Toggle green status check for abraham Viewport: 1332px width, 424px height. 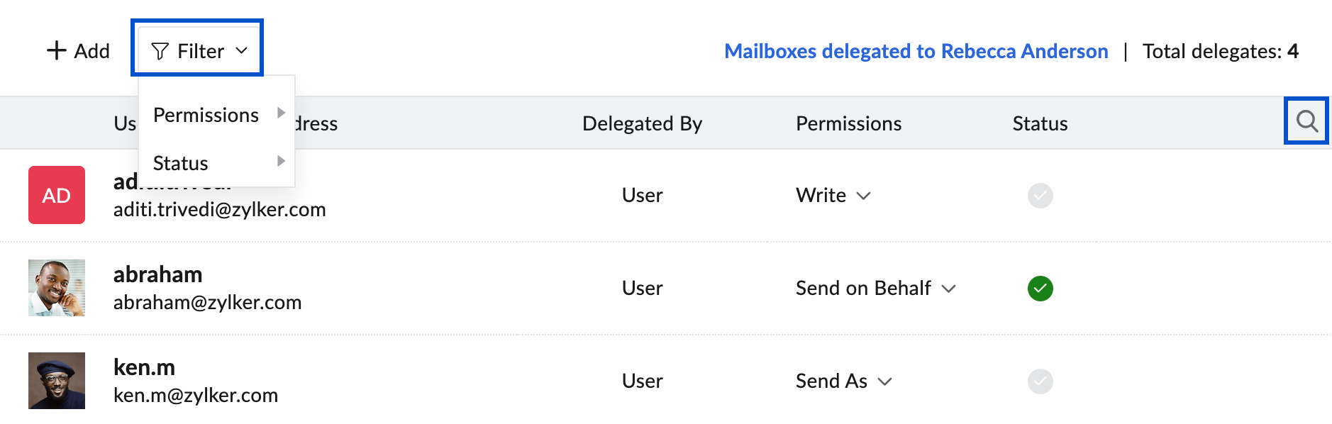coord(1040,288)
